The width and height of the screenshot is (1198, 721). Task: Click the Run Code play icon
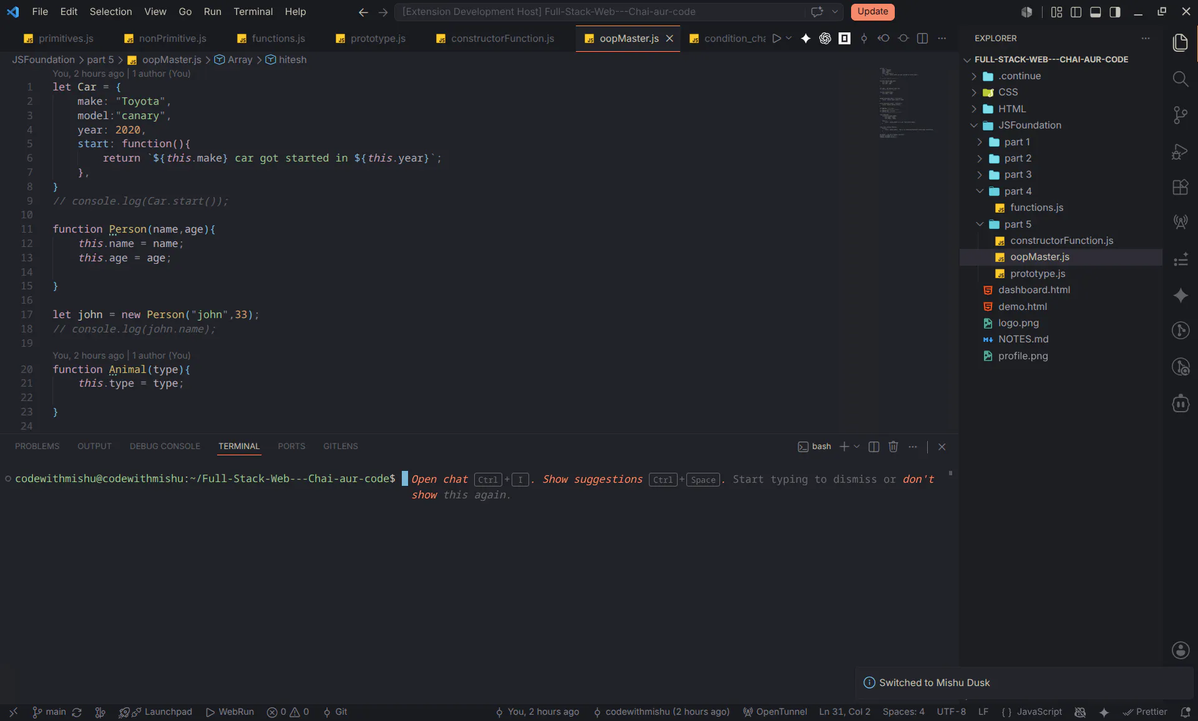[776, 38]
